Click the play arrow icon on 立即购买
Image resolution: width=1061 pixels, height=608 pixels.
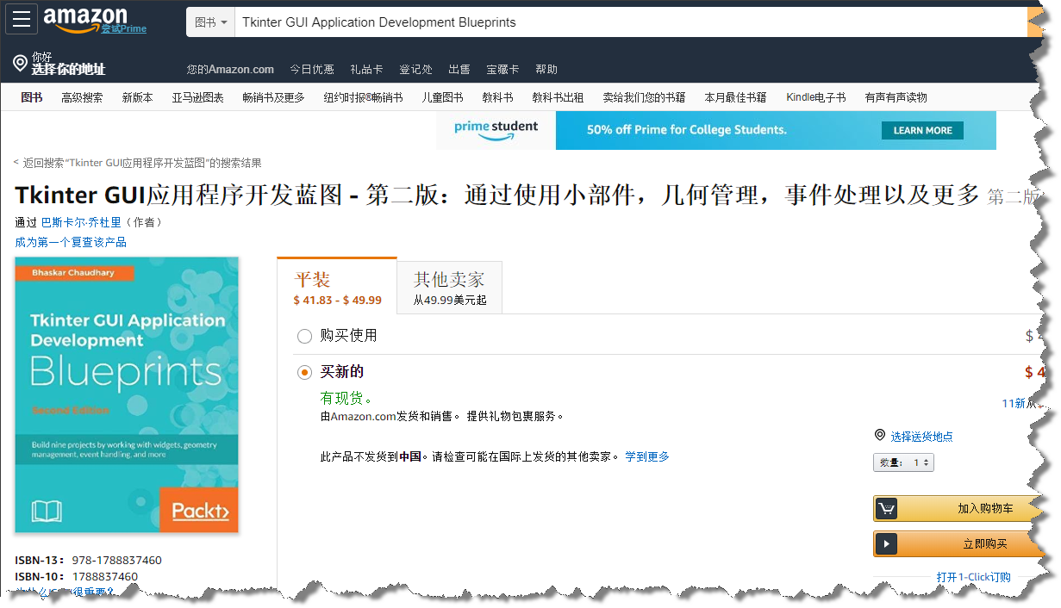[x=886, y=543]
